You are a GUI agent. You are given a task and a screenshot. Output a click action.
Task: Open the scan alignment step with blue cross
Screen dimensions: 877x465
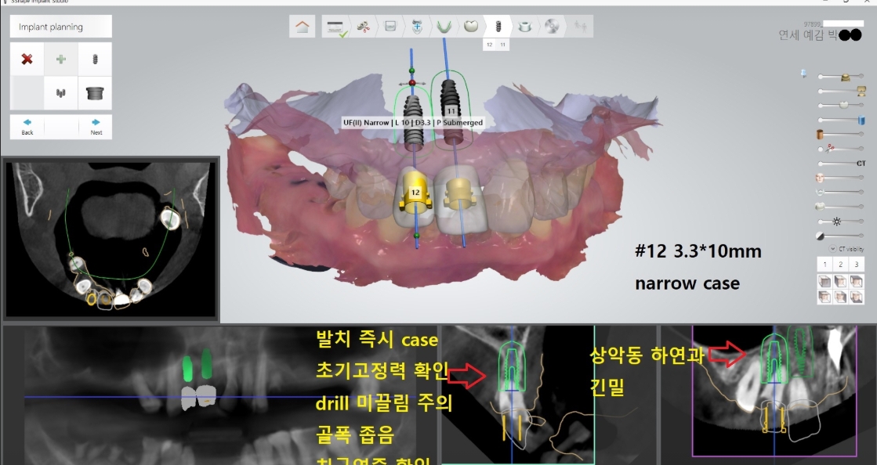click(x=417, y=27)
